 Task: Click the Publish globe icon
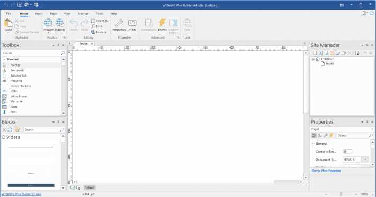(x=59, y=23)
